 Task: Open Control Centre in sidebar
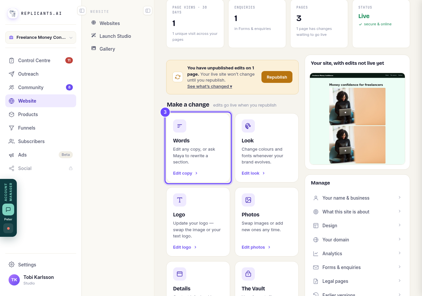(41, 61)
